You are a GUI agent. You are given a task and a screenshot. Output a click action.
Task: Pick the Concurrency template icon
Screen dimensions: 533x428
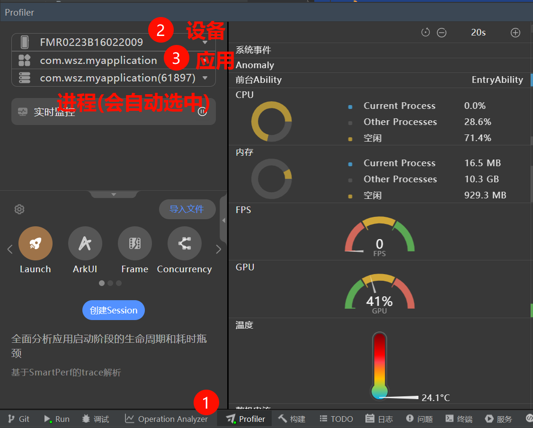click(x=185, y=243)
